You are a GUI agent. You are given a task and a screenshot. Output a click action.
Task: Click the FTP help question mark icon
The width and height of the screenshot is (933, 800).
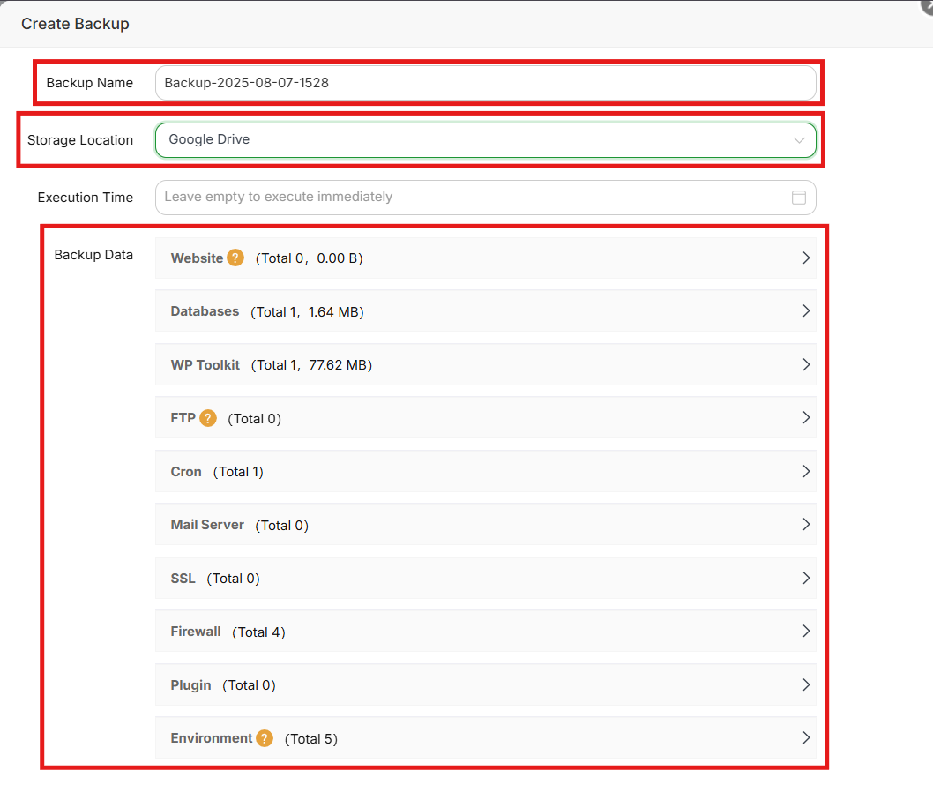pos(207,418)
